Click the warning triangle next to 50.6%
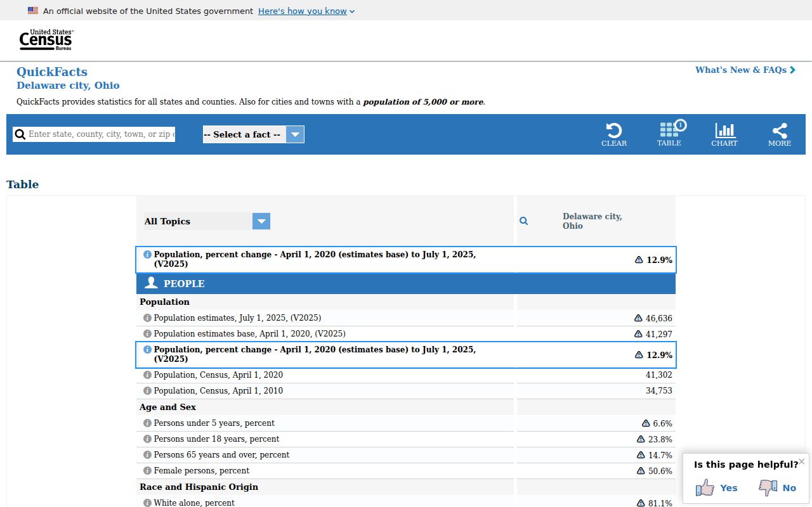This screenshot has width=812, height=507. pos(641,471)
